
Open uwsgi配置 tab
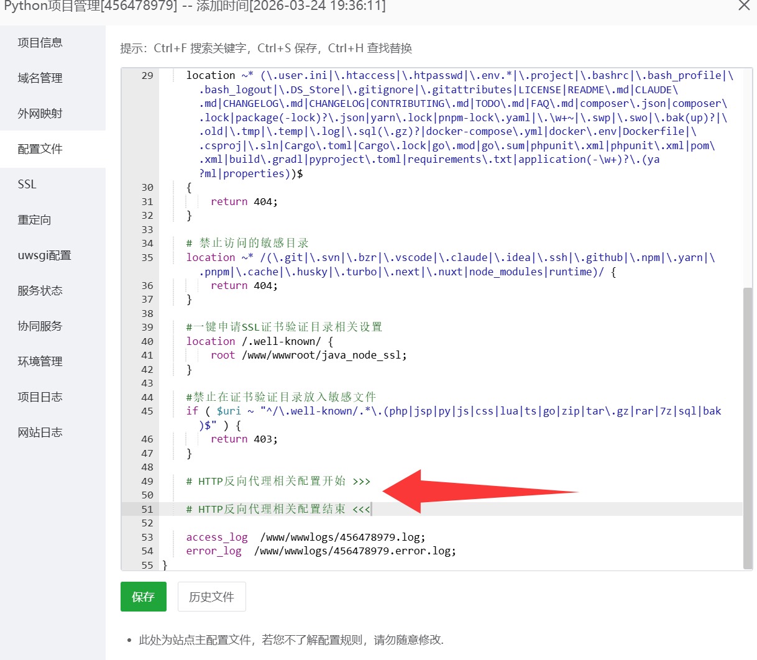coord(45,255)
